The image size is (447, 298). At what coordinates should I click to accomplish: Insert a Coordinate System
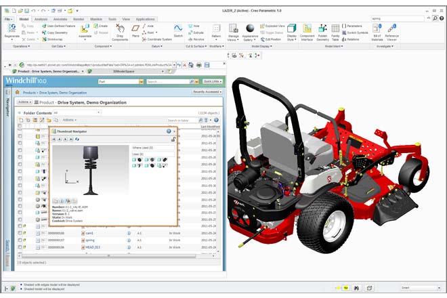[157, 39]
